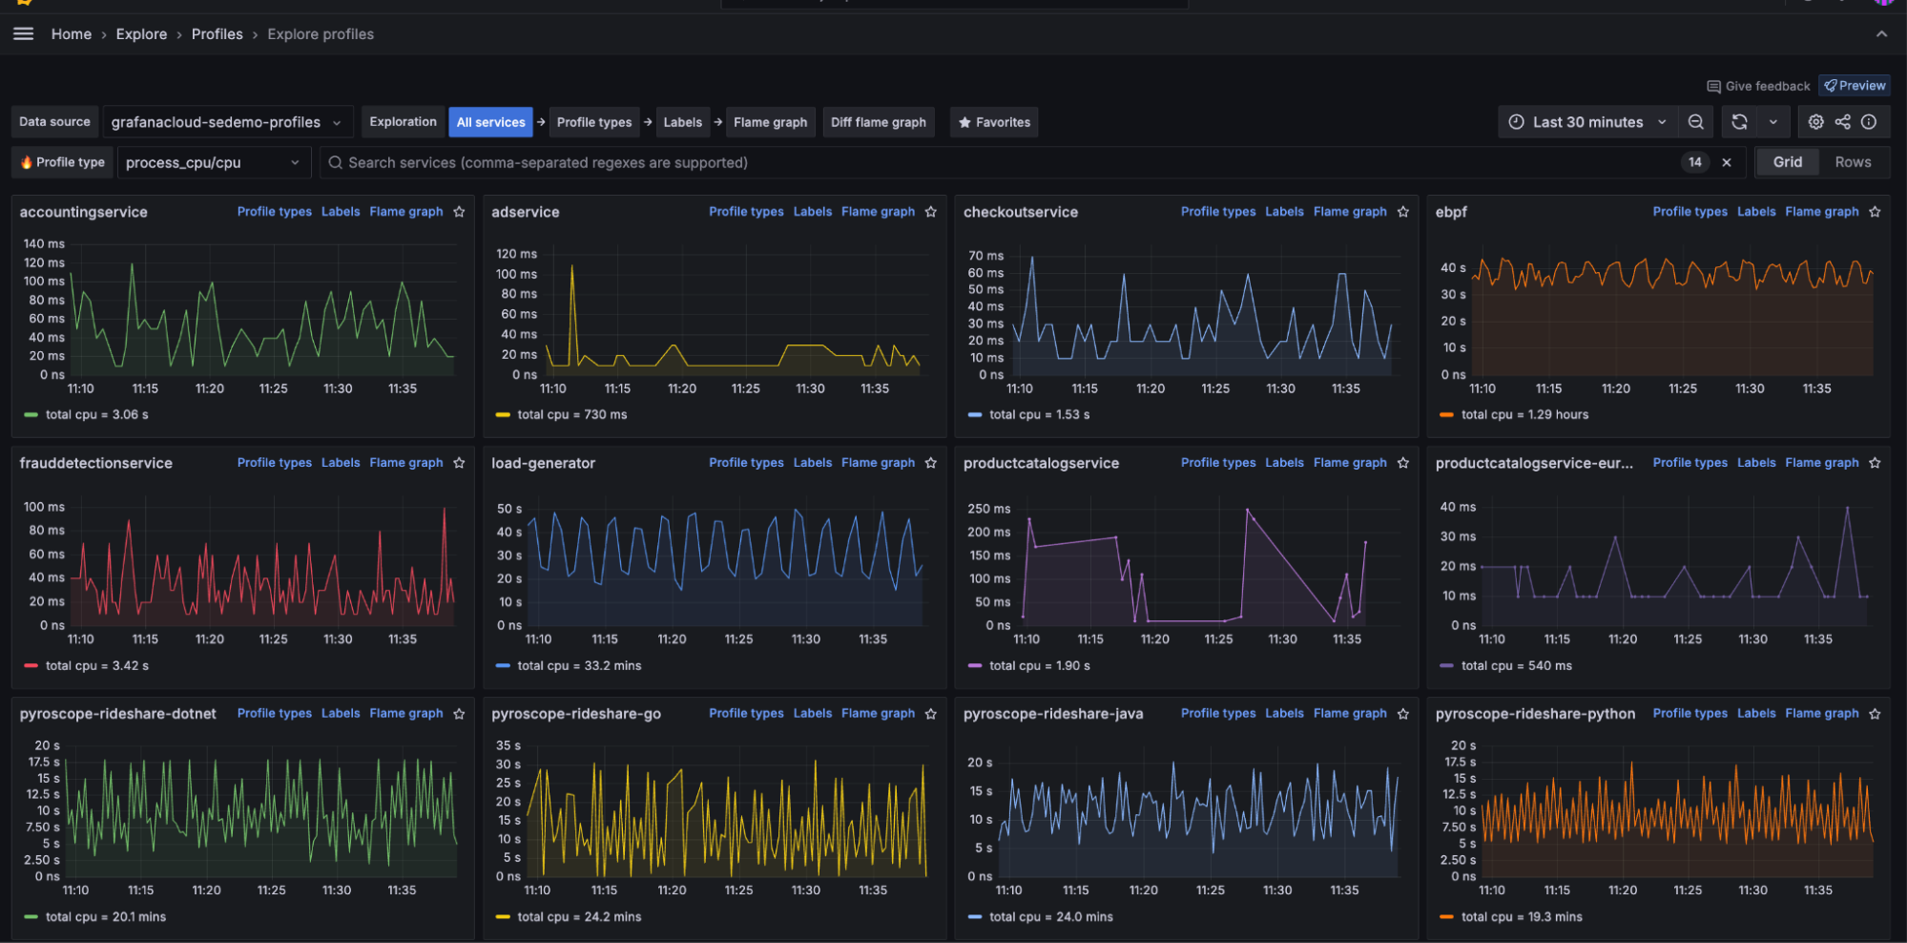Click the time-range zoom out magnifier icon

coord(1696,121)
